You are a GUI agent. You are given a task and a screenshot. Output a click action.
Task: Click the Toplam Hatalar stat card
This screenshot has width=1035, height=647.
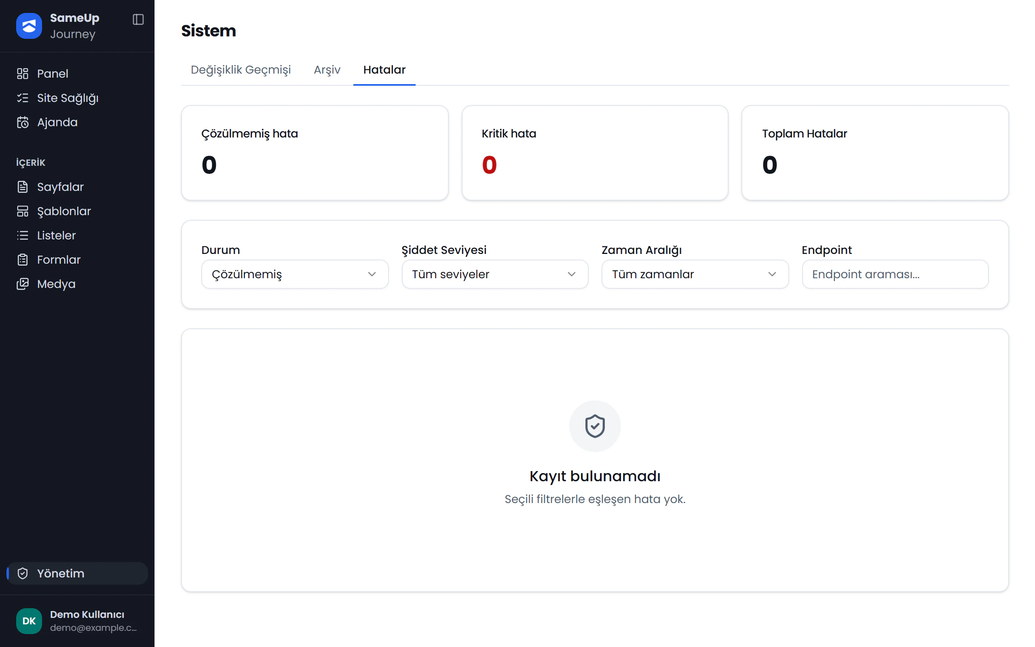click(875, 153)
